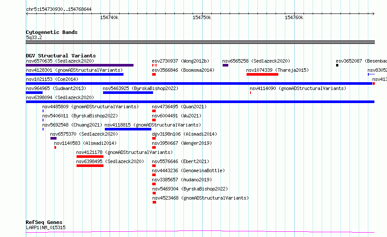Click nsv5463925 (ByrskaBishop2022) label

point(140,88)
